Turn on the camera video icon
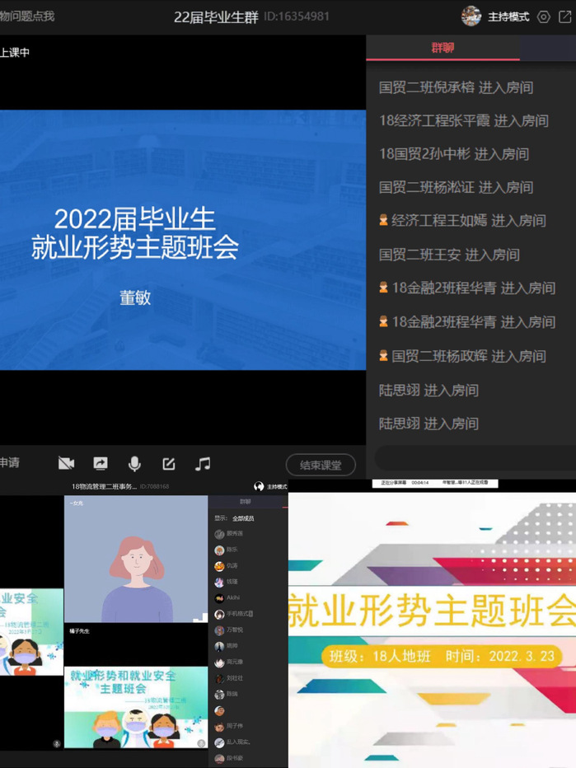 (66, 464)
